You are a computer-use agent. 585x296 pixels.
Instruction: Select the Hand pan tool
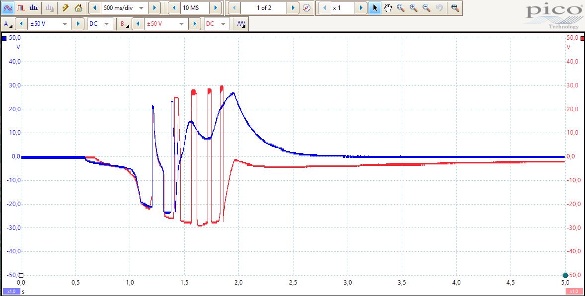coord(388,7)
